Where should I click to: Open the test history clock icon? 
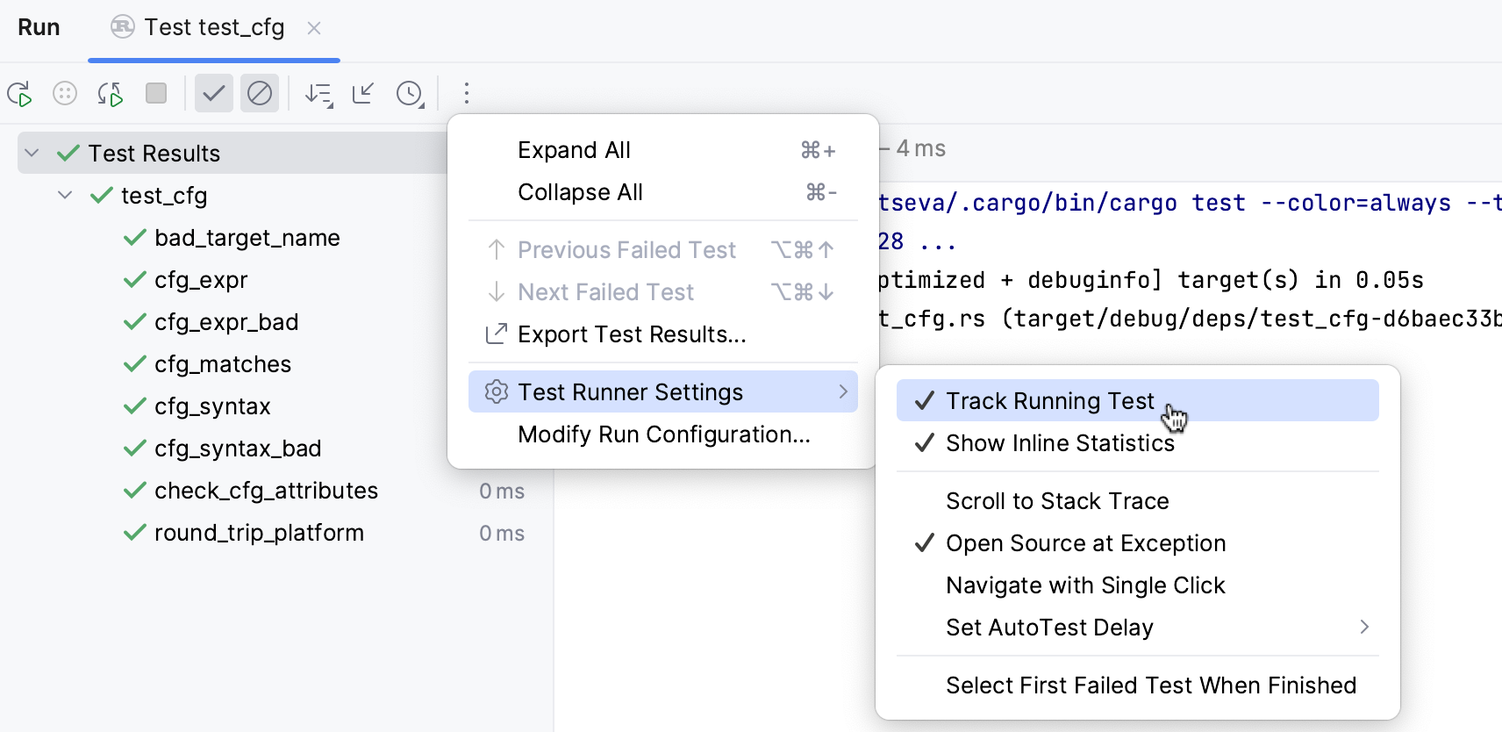[x=410, y=93]
